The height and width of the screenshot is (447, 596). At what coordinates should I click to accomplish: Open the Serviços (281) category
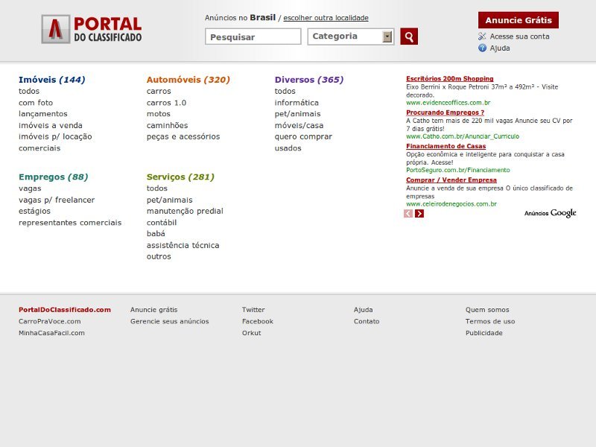pyautogui.click(x=180, y=177)
